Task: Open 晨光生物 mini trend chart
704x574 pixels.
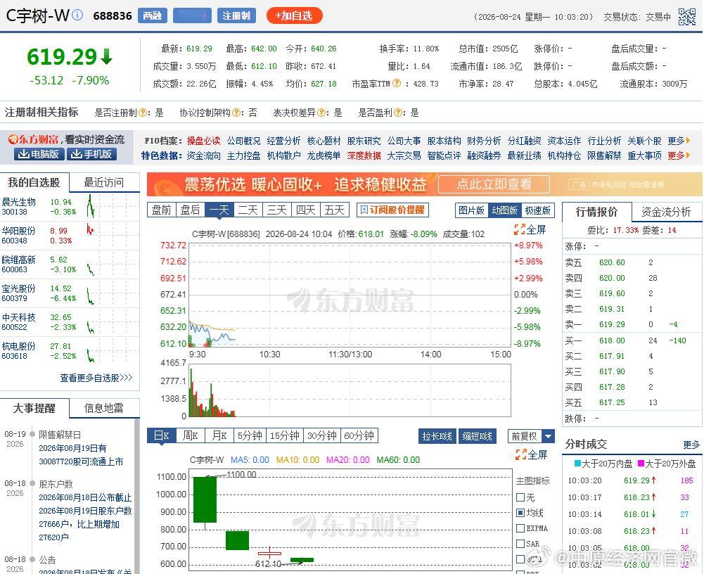Action: click(91, 206)
